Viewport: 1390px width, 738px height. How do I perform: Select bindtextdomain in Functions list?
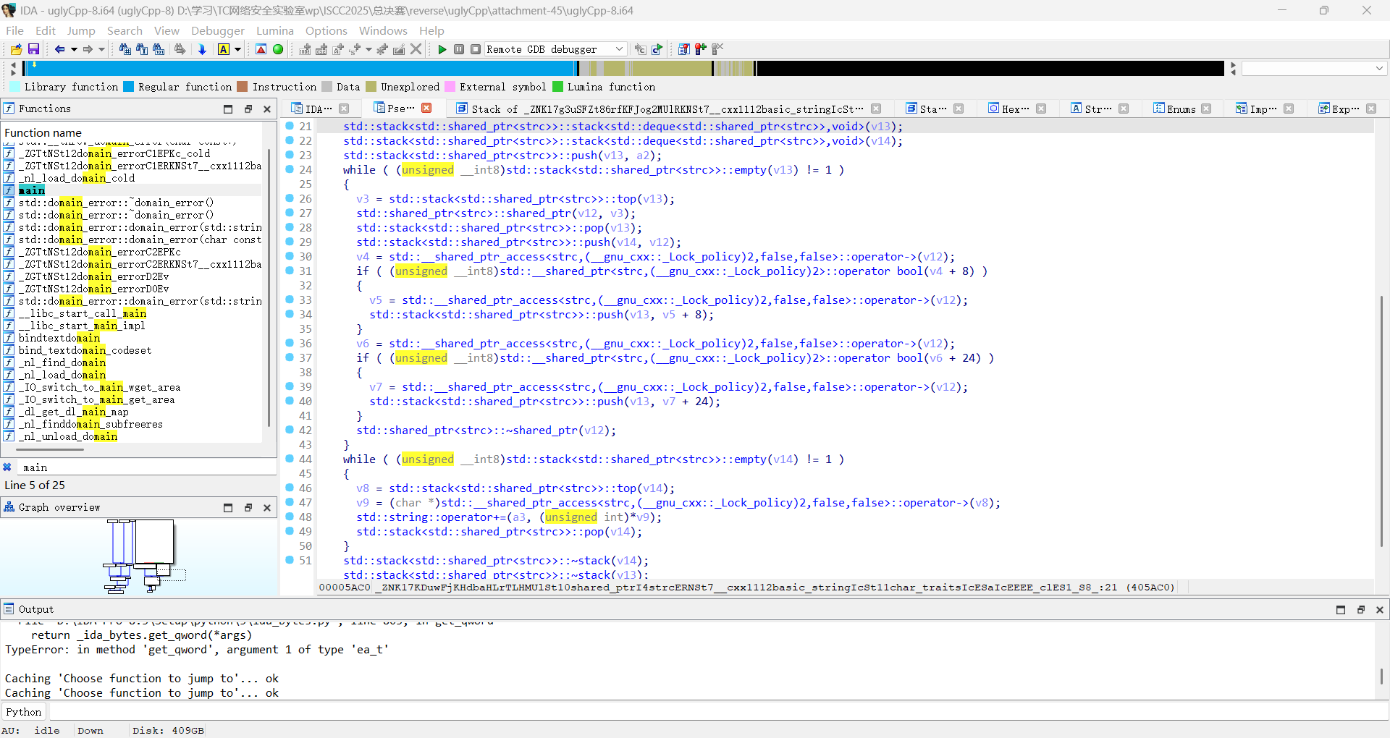pyautogui.click(x=132, y=338)
